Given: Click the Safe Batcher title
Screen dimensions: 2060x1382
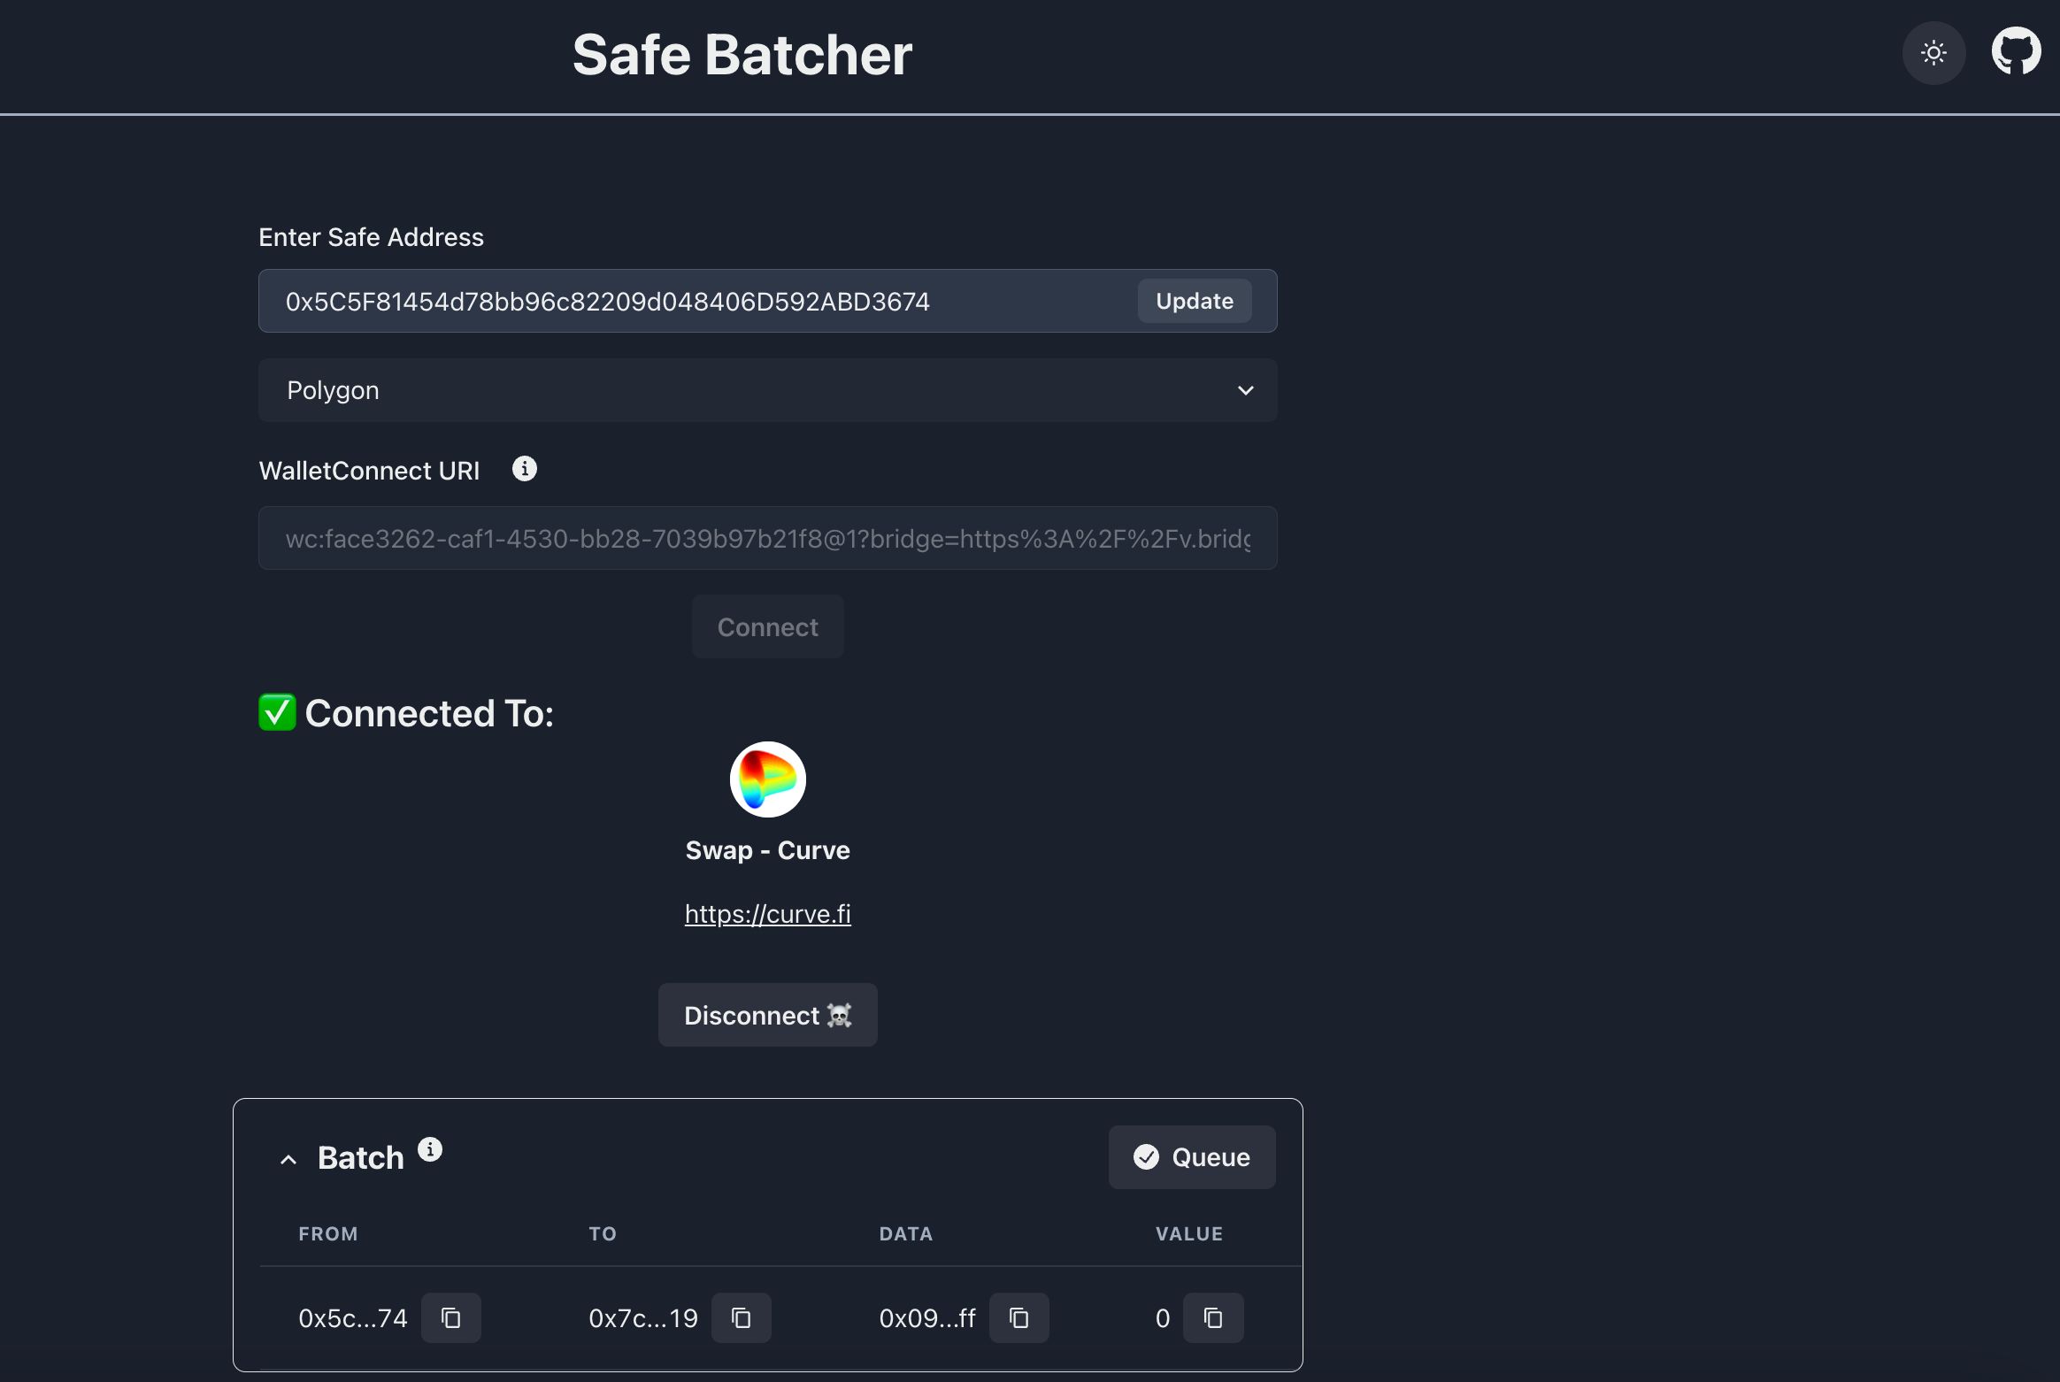Looking at the screenshot, I should coord(742,55).
